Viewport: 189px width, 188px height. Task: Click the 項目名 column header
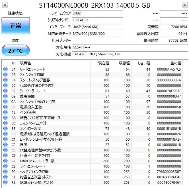click(x=54, y=63)
